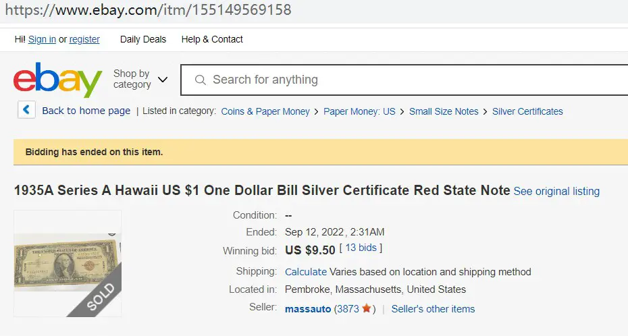Open Small Size Notes breadcrumb
The height and width of the screenshot is (336, 628).
(x=444, y=111)
